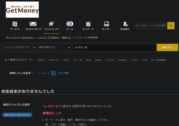
Task: Select the amazon keyword tag
Action: click(x=122, y=60)
